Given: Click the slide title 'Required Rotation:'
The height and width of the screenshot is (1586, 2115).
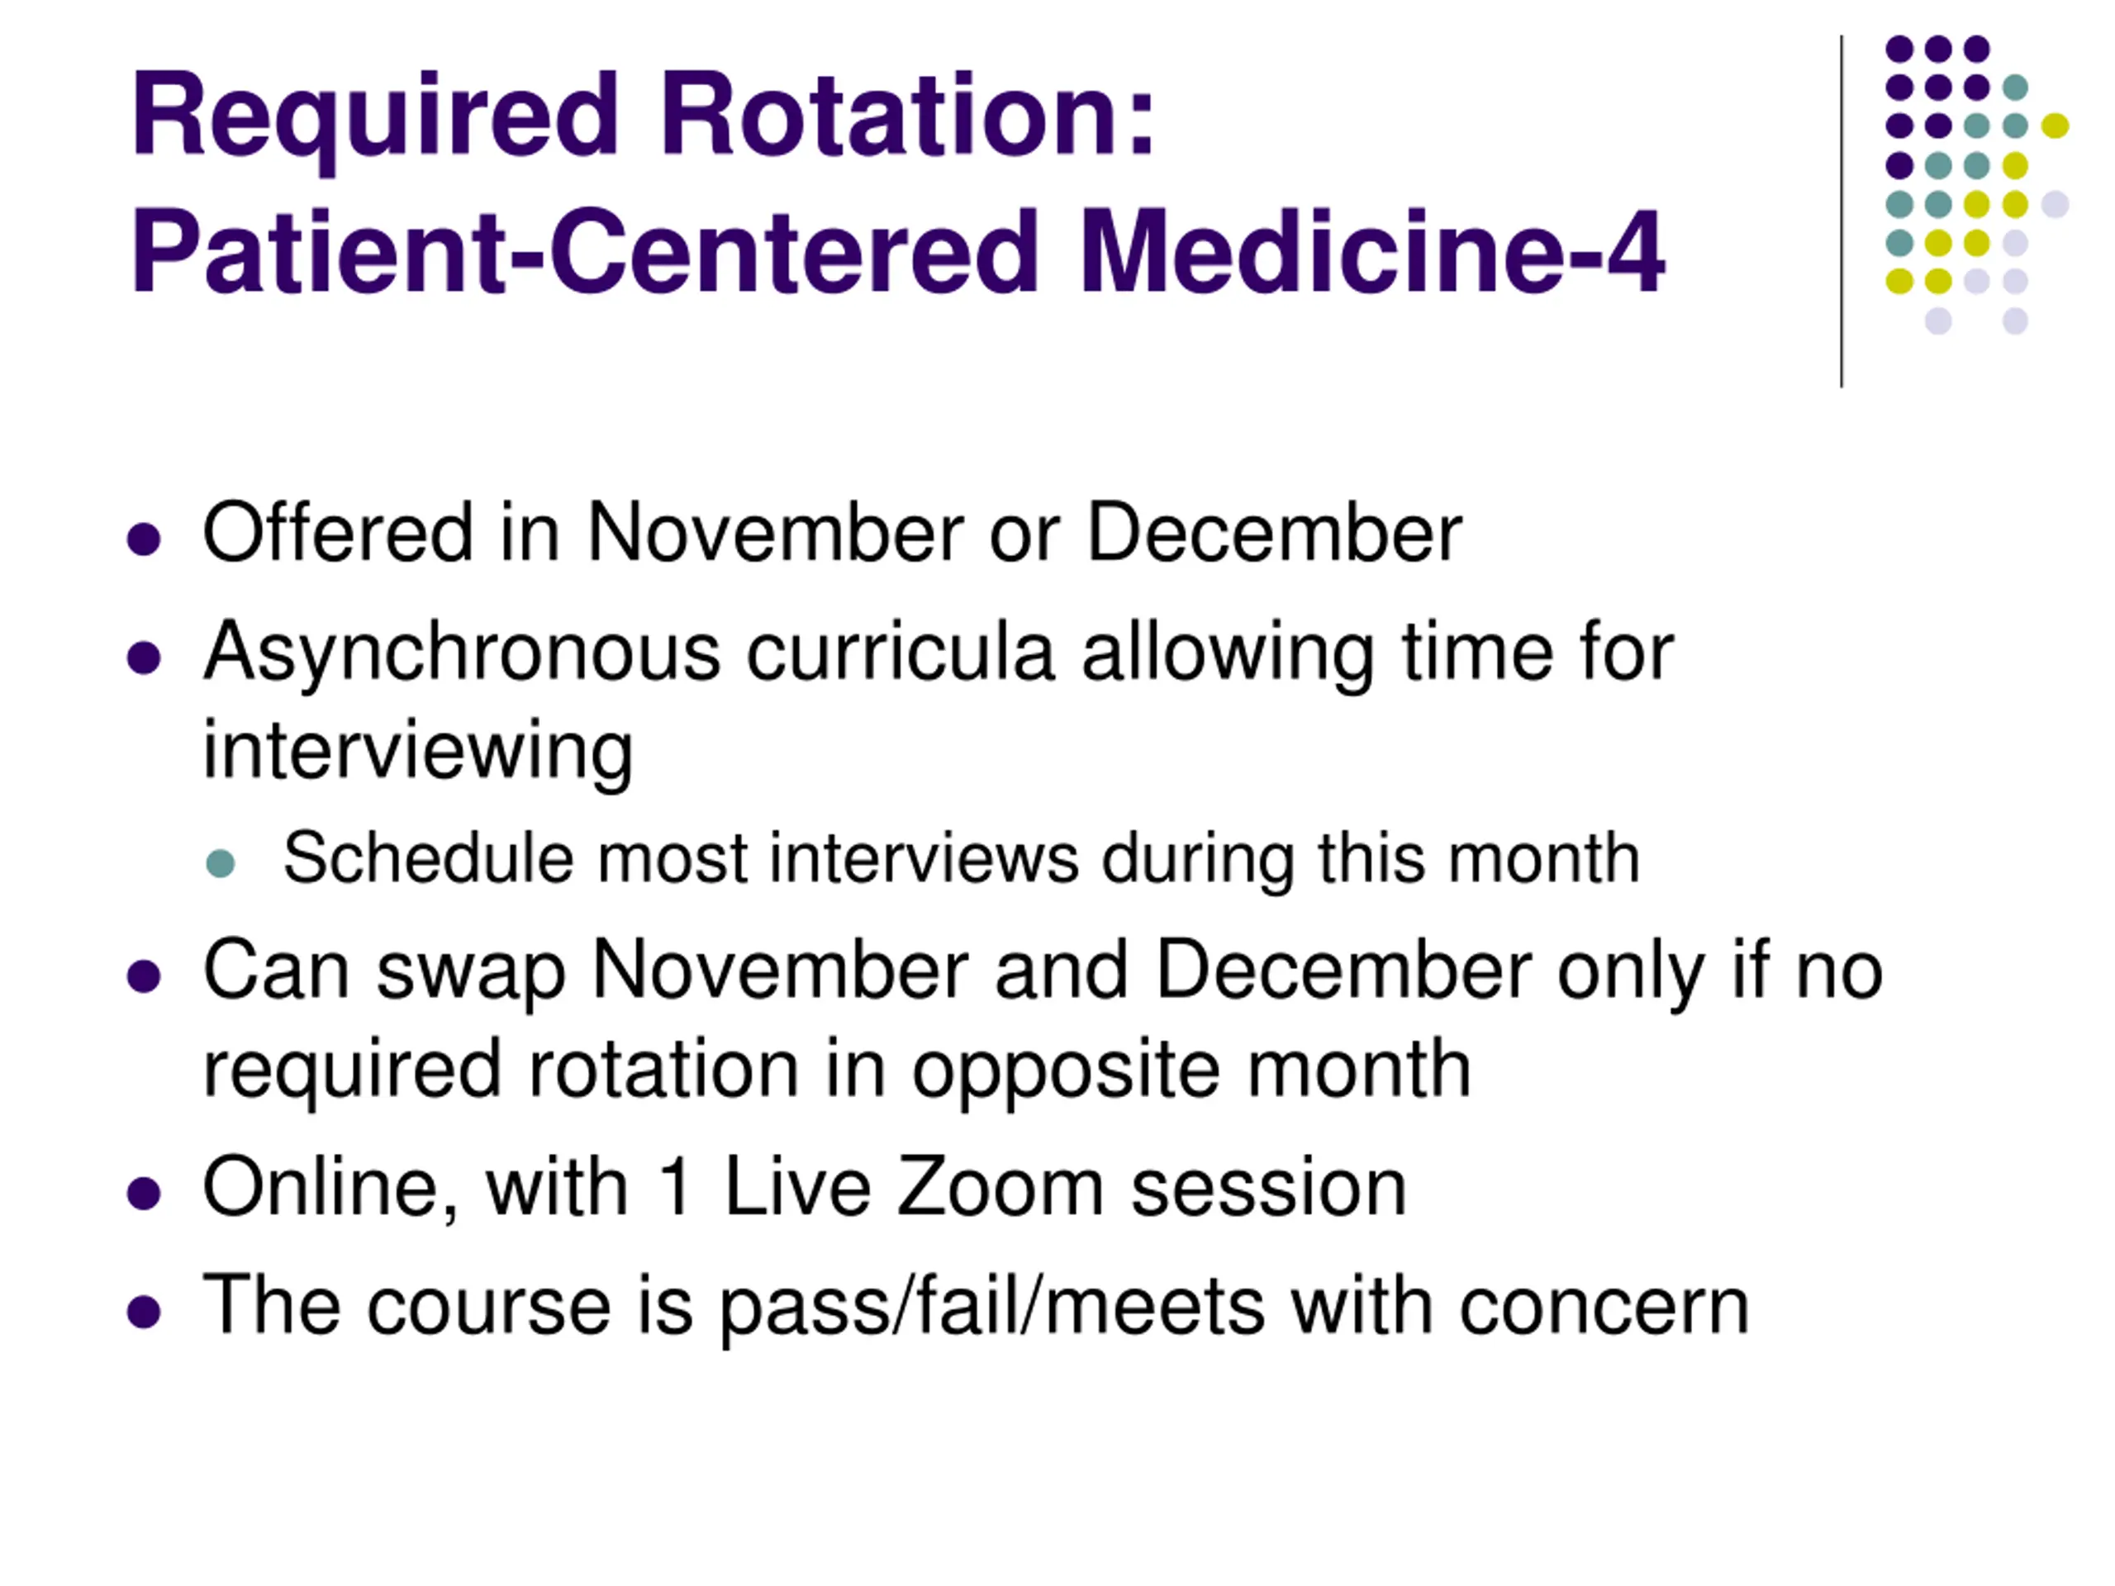Looking at the screenshot, I should pos(644,116).
